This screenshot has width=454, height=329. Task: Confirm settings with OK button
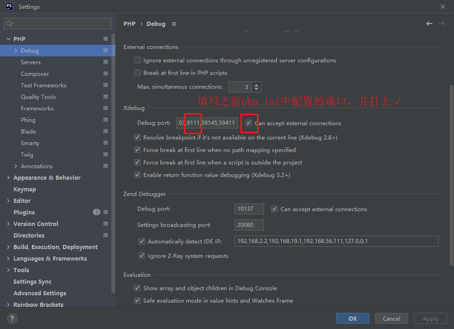point(353,318)
